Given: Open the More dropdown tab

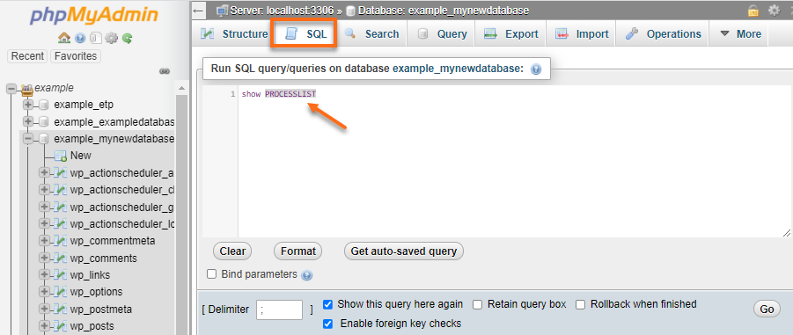Looking at the screenshot, I should [740, 34].
